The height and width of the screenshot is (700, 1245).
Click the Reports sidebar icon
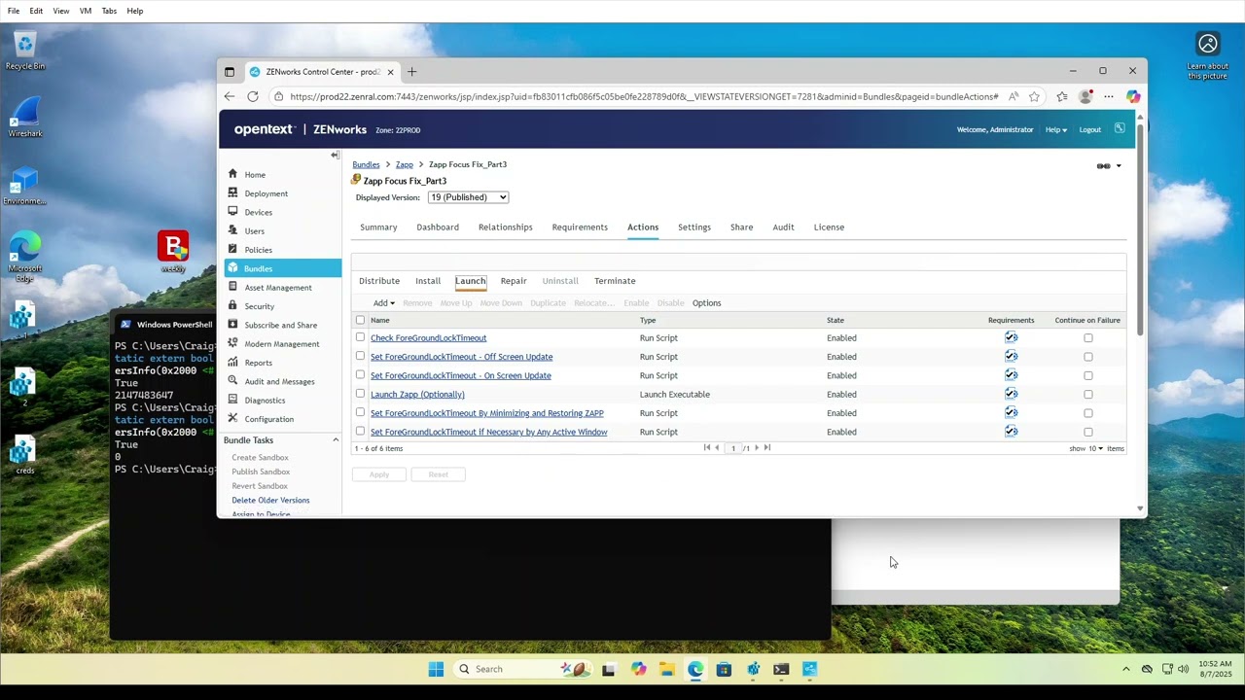232,362
